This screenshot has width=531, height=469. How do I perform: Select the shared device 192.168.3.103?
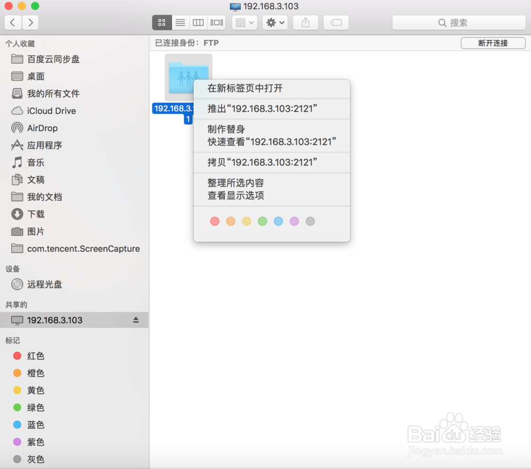click(x=53, y=320)
